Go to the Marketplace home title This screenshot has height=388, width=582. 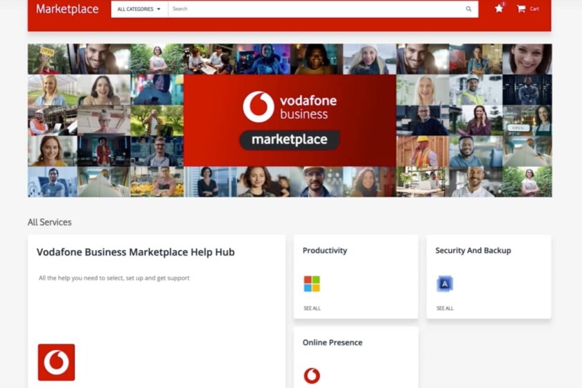point(68,9)
